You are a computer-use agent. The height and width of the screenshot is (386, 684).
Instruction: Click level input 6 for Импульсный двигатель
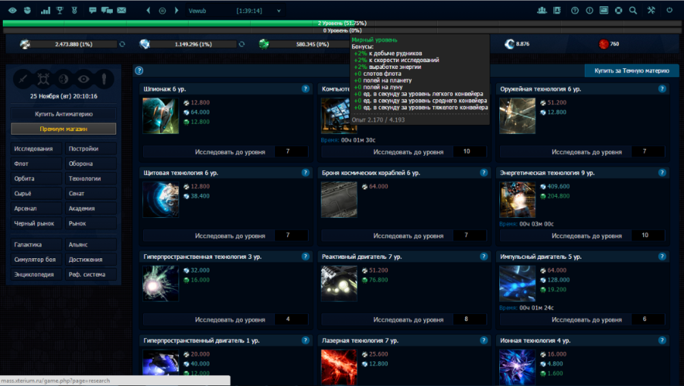click(x=648, y=319)
